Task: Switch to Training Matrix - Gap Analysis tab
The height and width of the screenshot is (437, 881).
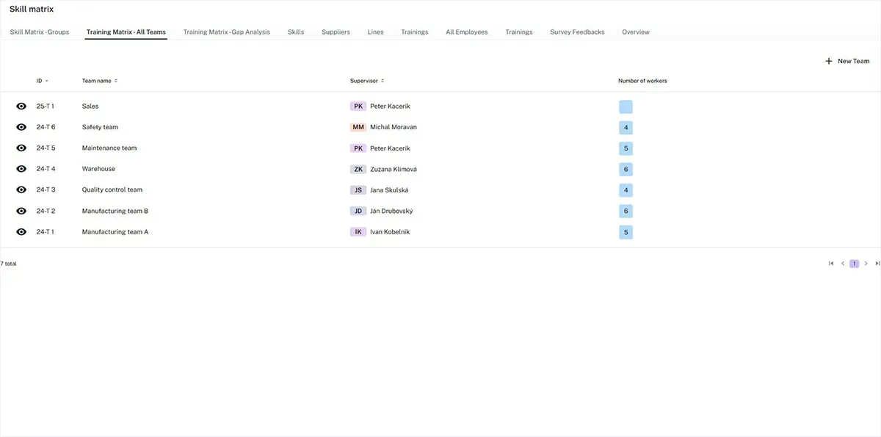Action: pos(227,32)
